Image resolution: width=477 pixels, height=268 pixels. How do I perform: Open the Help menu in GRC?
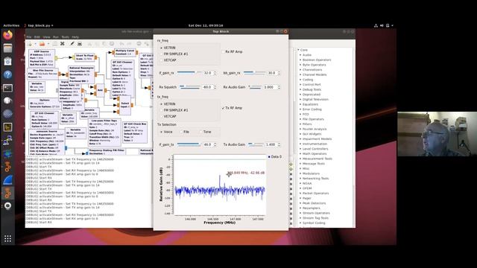point(75,37)
